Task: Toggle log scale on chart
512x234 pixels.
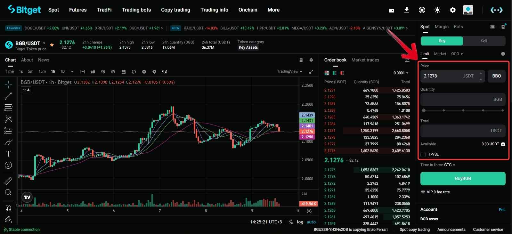Action: point(300,222)
